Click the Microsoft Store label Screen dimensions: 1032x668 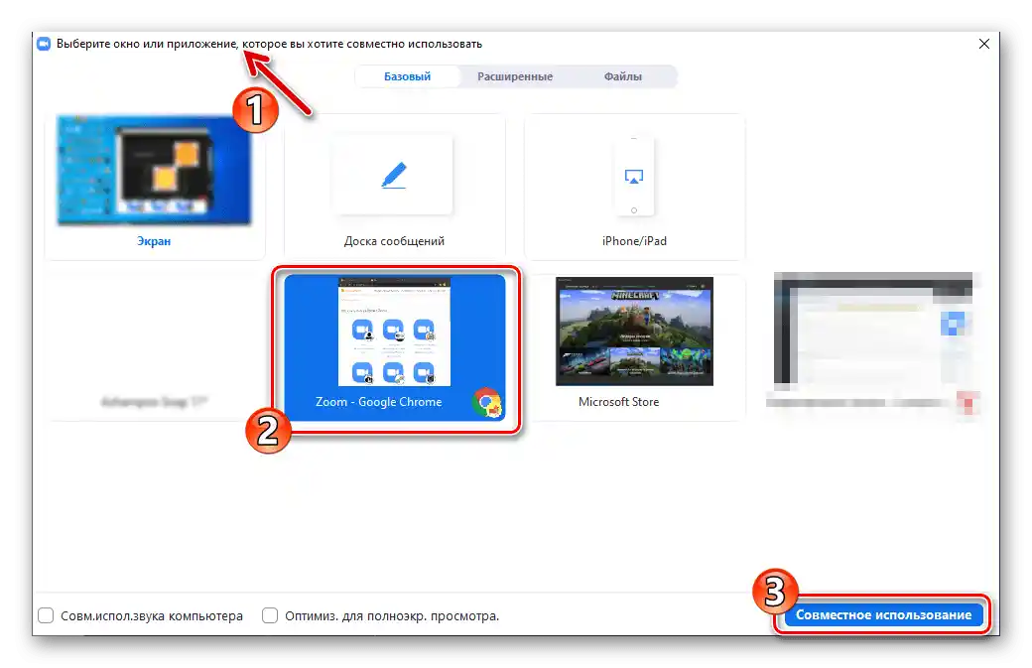click(618, 401)
